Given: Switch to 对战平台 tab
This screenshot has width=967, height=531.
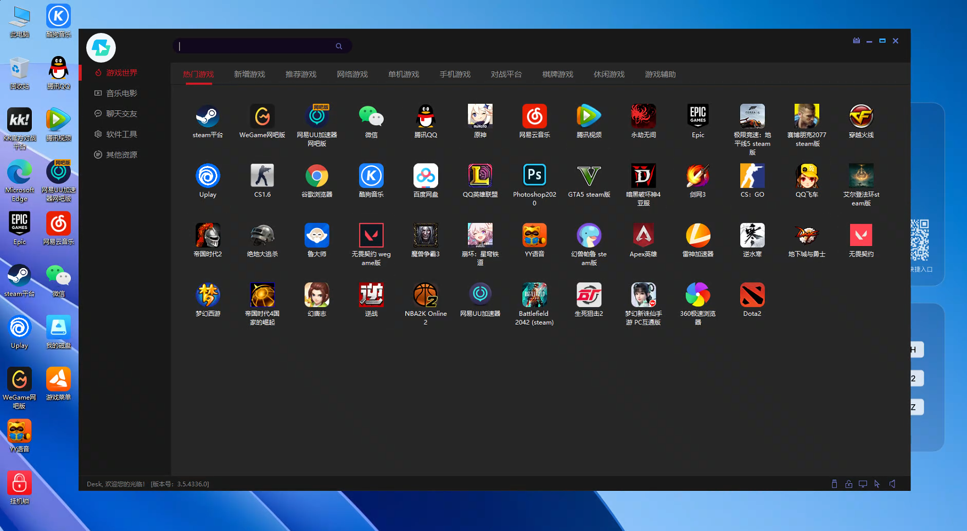Looking at the screenshot, I should click(x=506, y=74).
